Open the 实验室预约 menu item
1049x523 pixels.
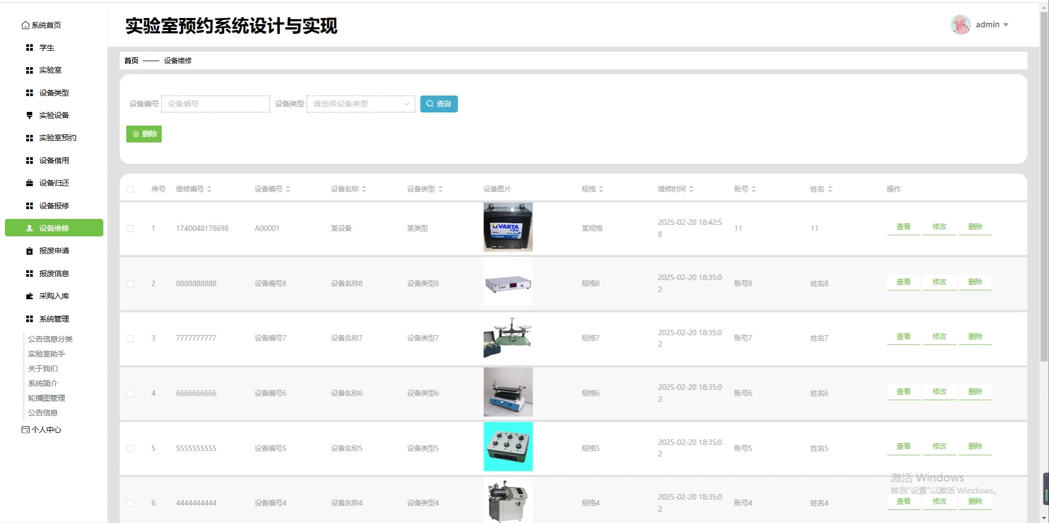(57, 138)
